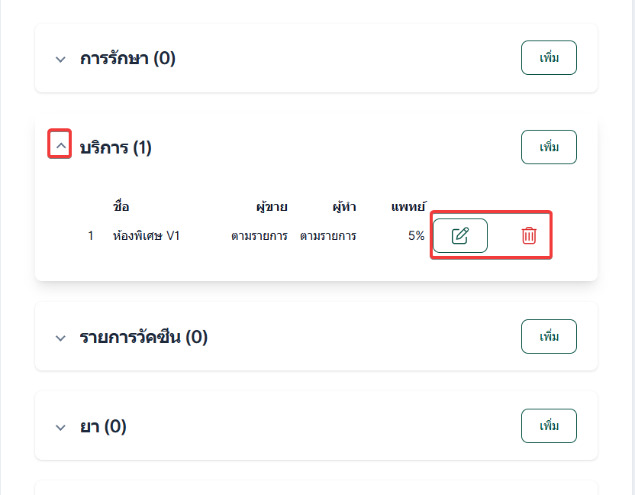635x495 pixels.
Task: Select the รายการวัคซีน (0) heading
Action: click(143, 337)
